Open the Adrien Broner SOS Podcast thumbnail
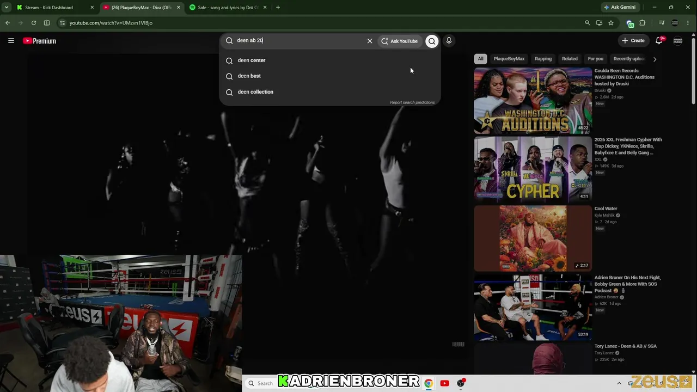 (533, 308)
